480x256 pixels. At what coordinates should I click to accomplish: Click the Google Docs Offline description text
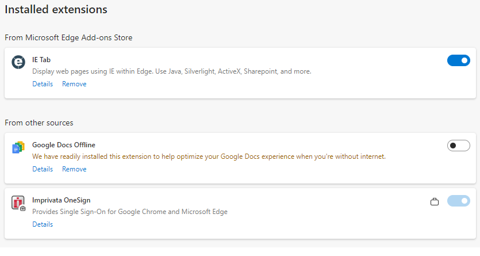209,156
